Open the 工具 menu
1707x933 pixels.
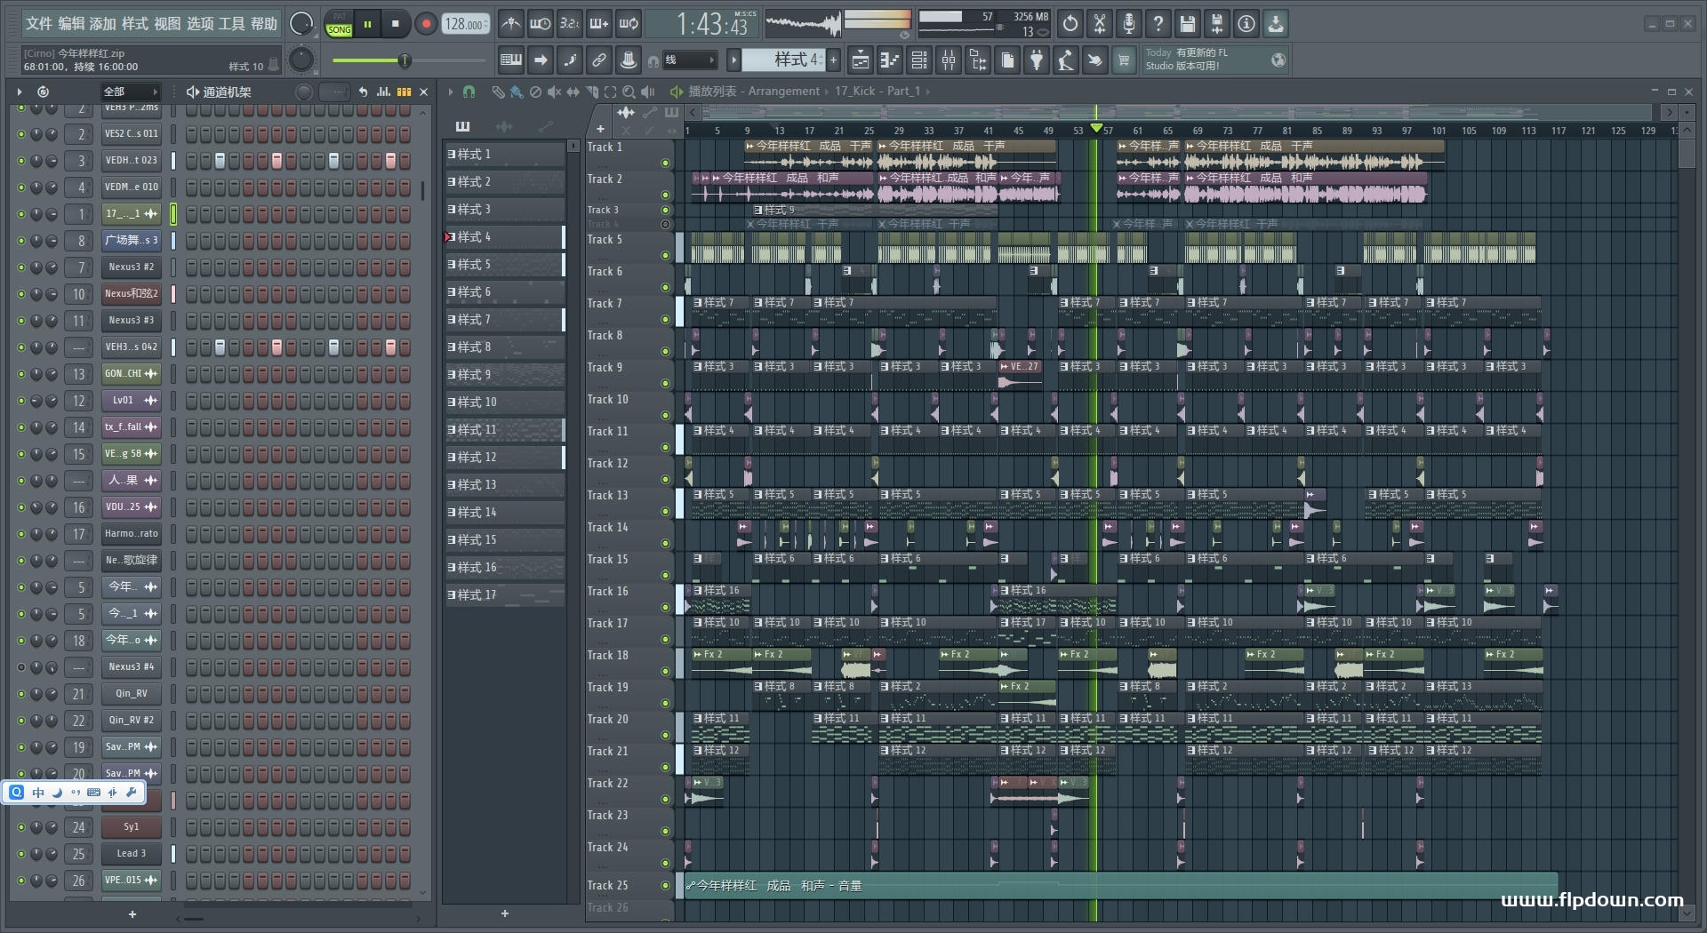pyautogui.click(x=231, y=24)
